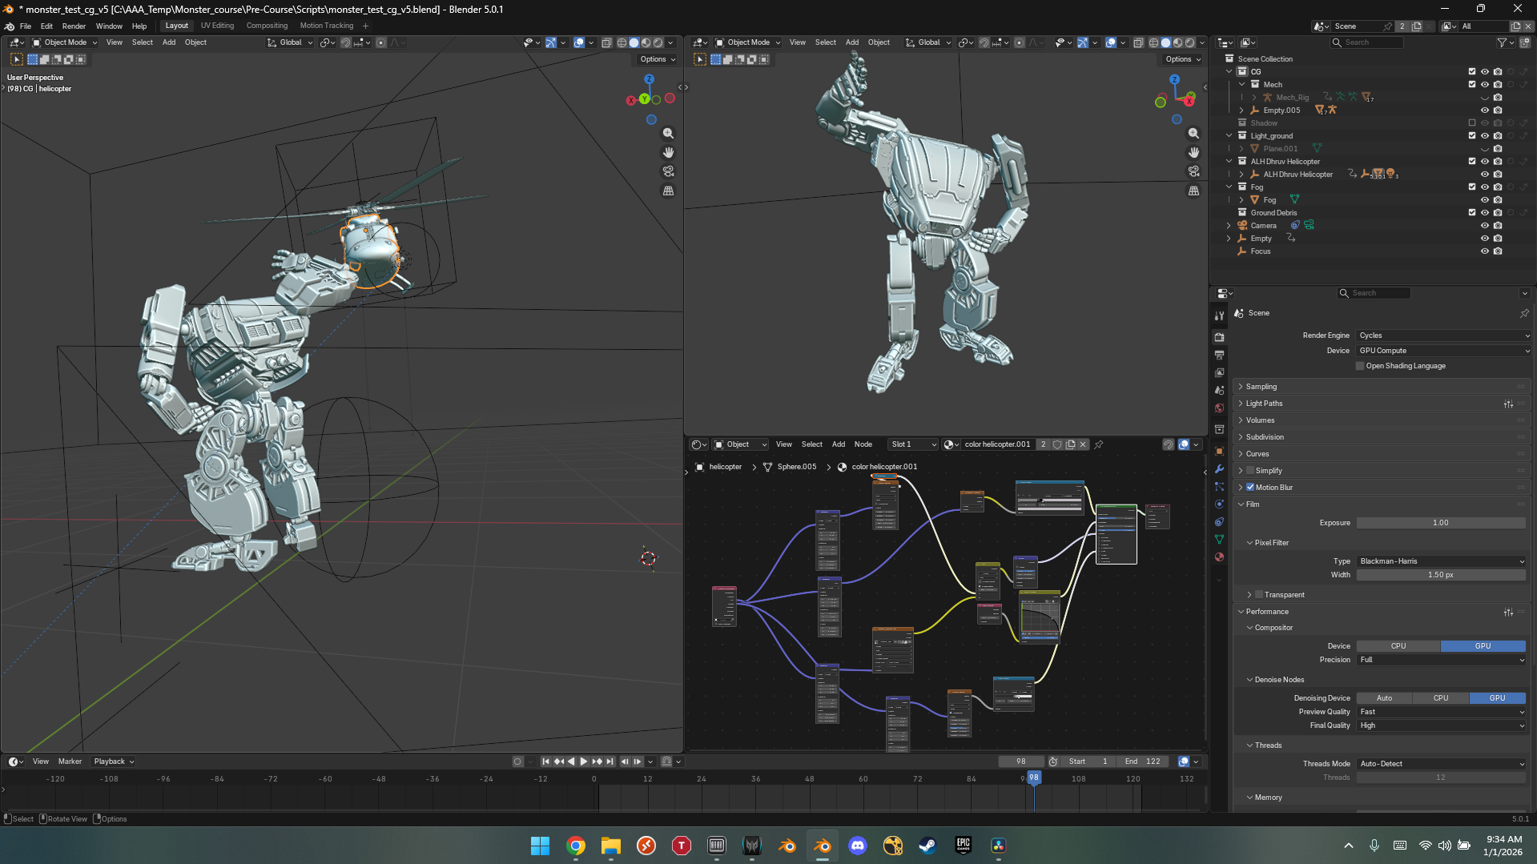Toggle camera view in right viewport
1537x864 pixels.
point(1193,172)
